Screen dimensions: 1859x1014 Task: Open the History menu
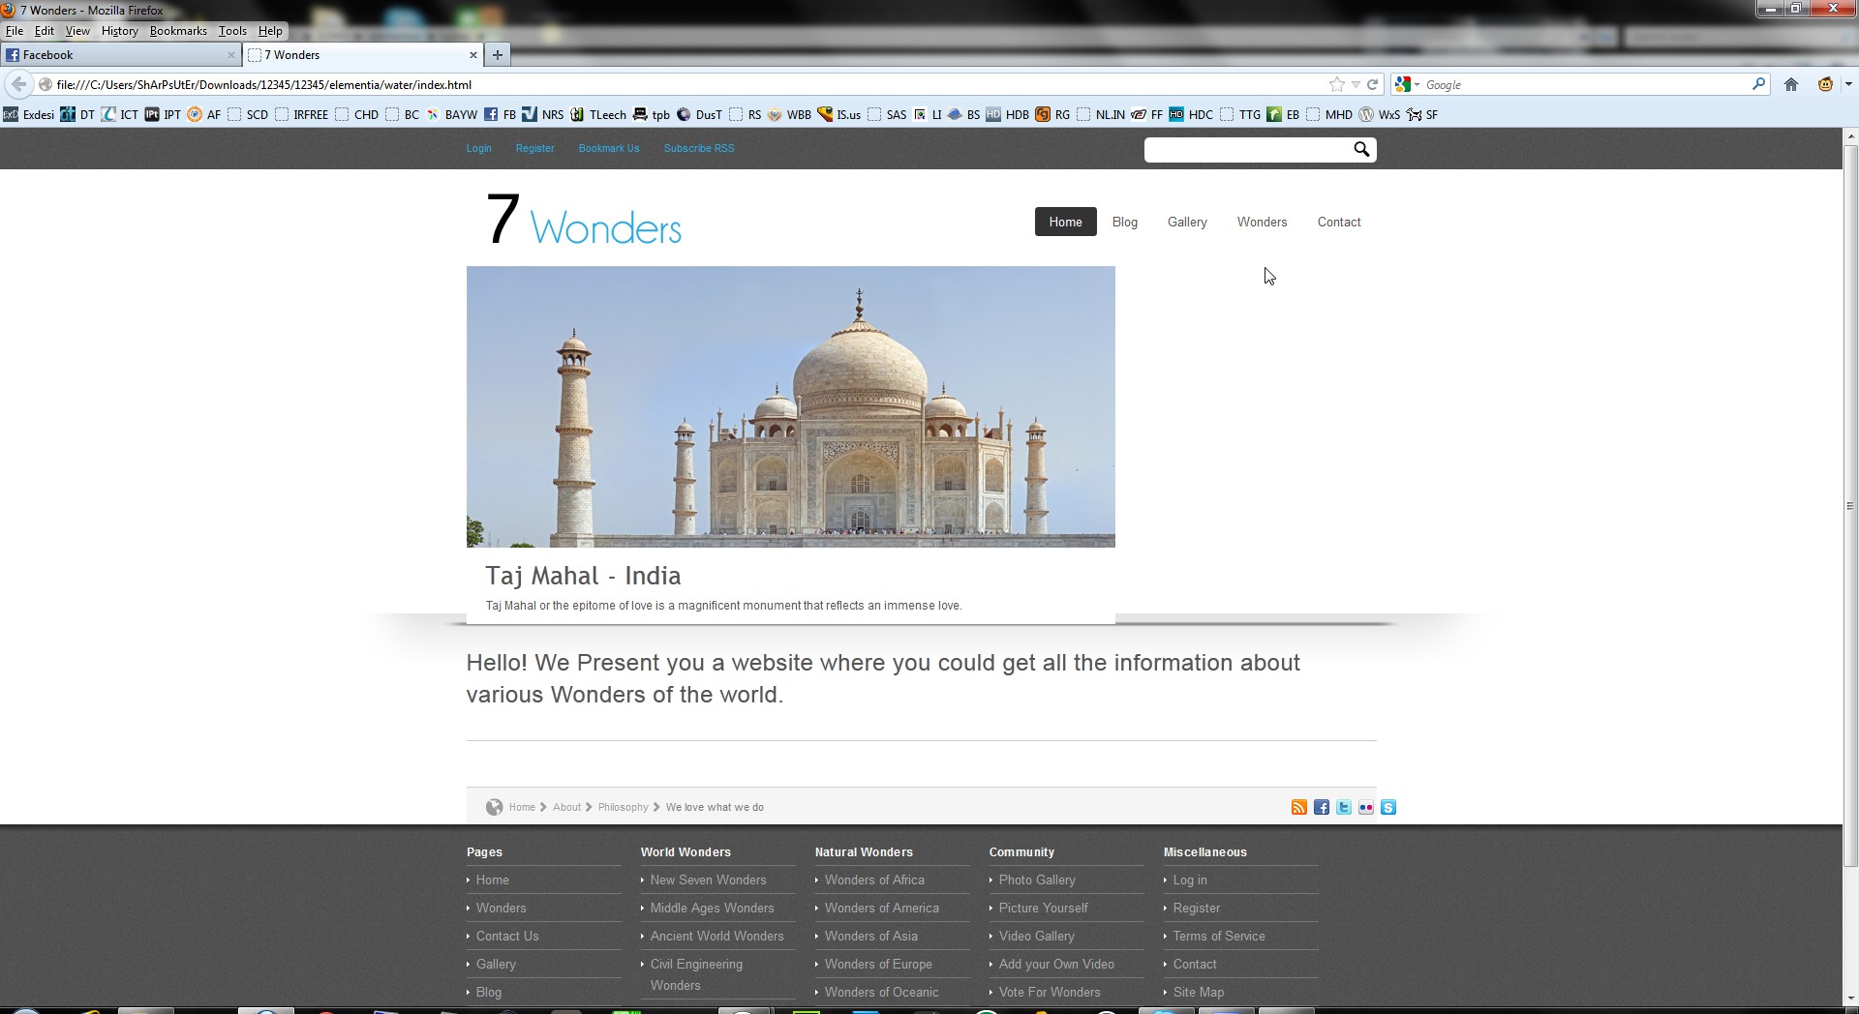[x=120, y=31]
